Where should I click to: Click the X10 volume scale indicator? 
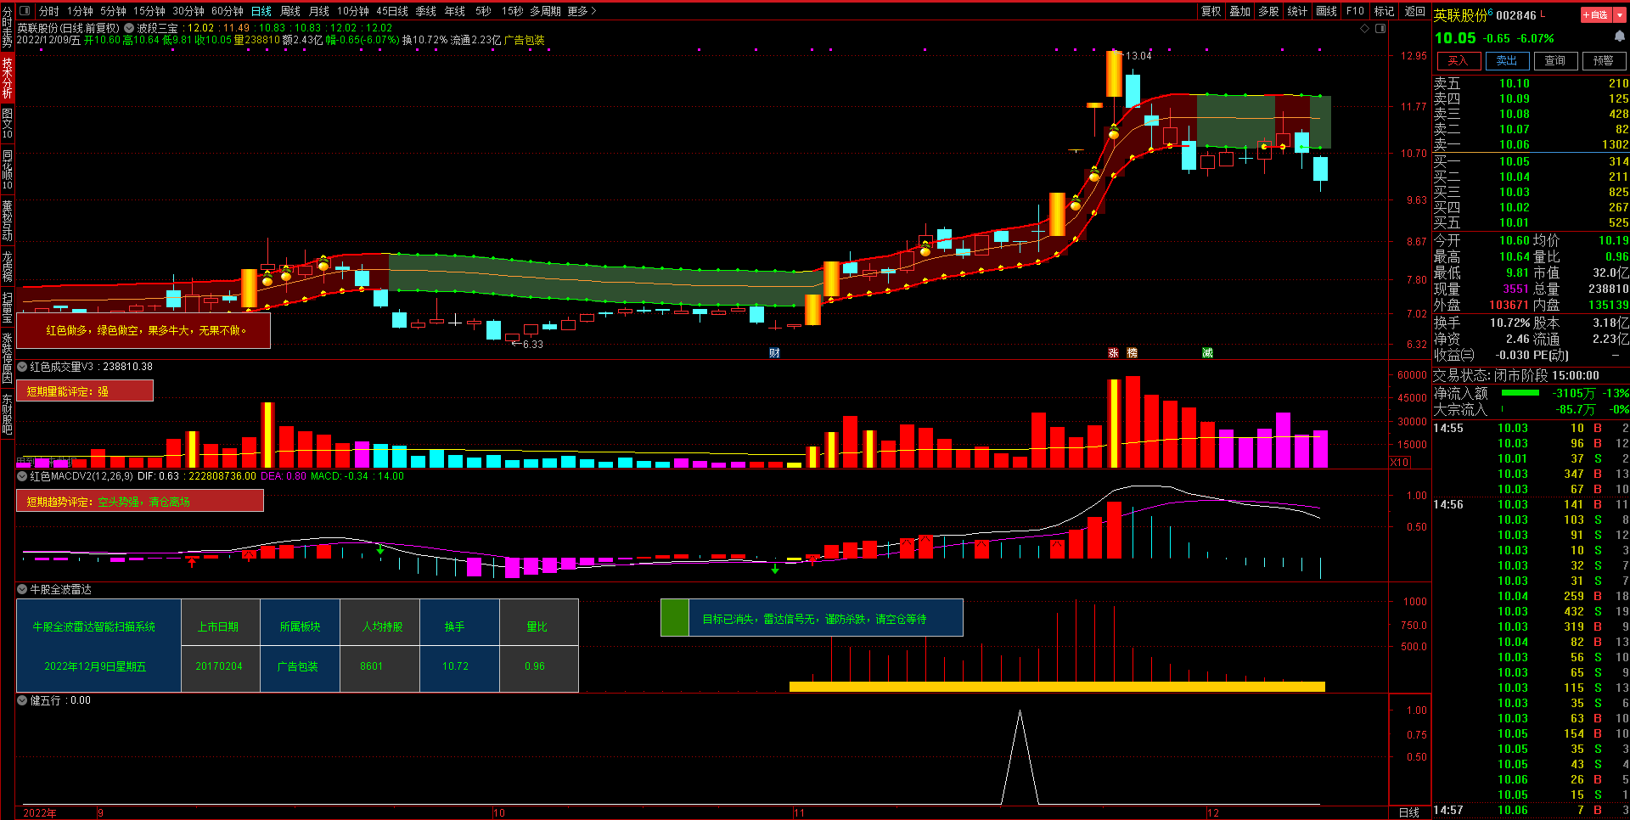[1399, 463]
